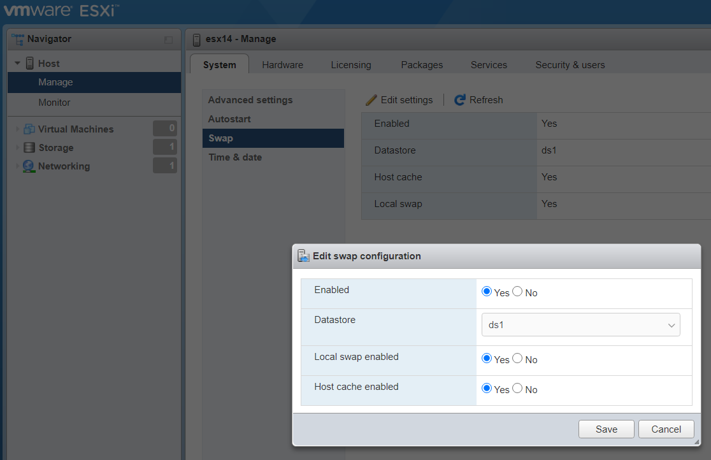Click the Navigator panel icon

click(18, 39)
